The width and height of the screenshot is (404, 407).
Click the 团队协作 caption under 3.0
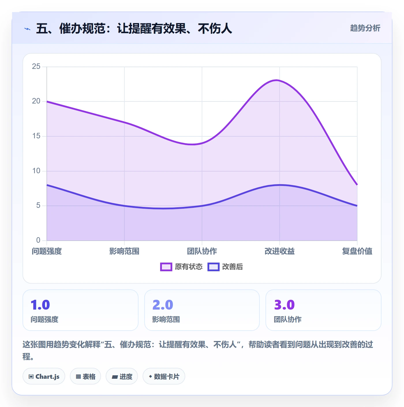pos(288,319)
